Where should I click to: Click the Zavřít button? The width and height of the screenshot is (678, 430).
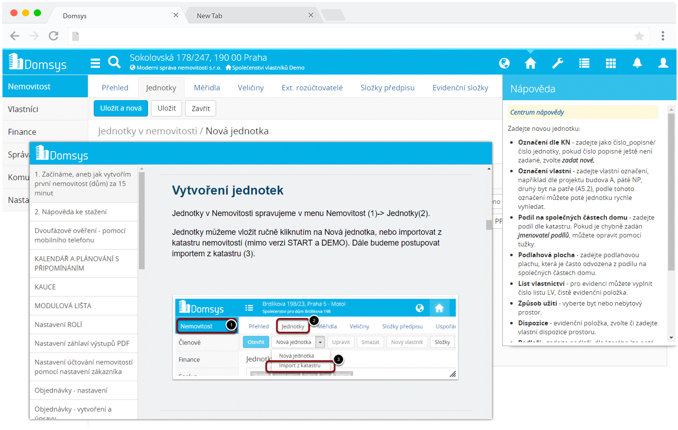[201, 109]
